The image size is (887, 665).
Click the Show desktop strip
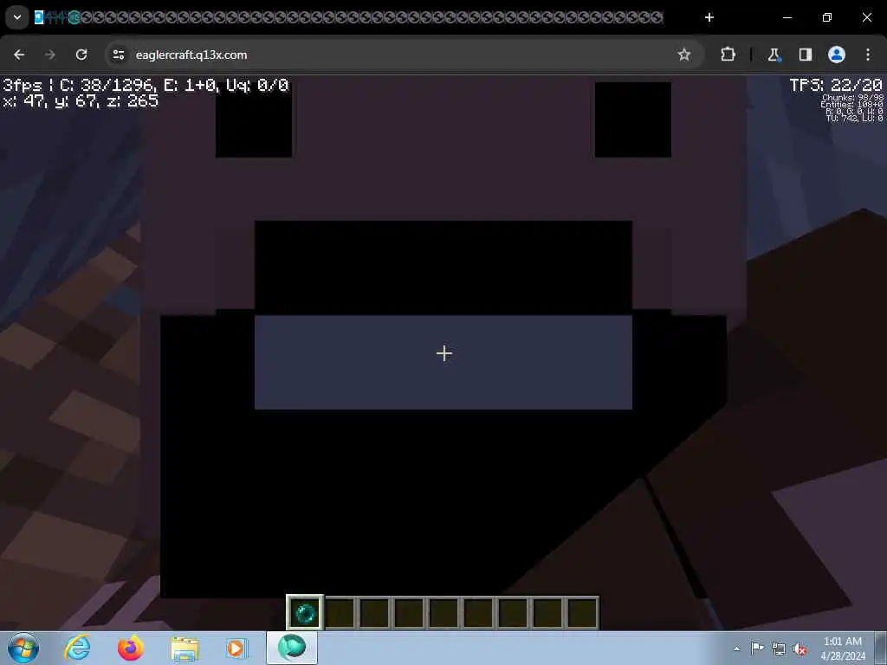tap(881, 648)
